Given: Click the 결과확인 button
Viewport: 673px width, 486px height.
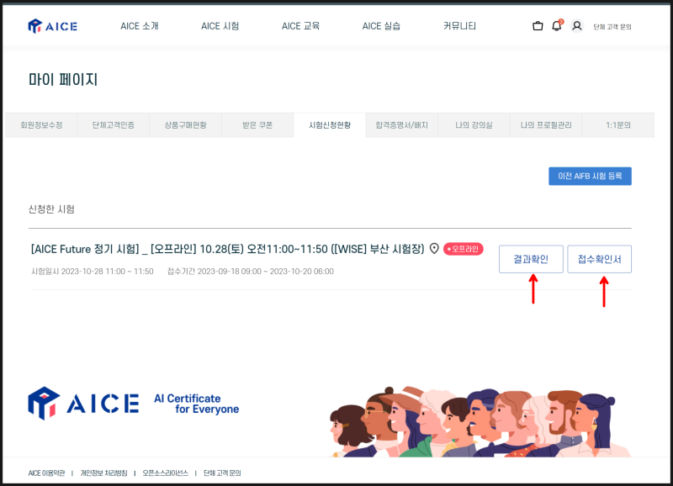Looking at the screenshot, I should point(532,259).
